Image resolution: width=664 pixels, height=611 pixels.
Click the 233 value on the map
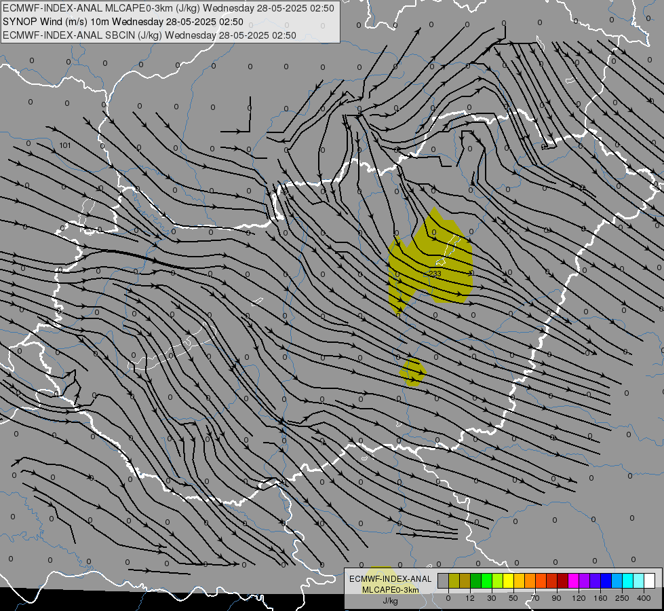[x=435, y=274]
